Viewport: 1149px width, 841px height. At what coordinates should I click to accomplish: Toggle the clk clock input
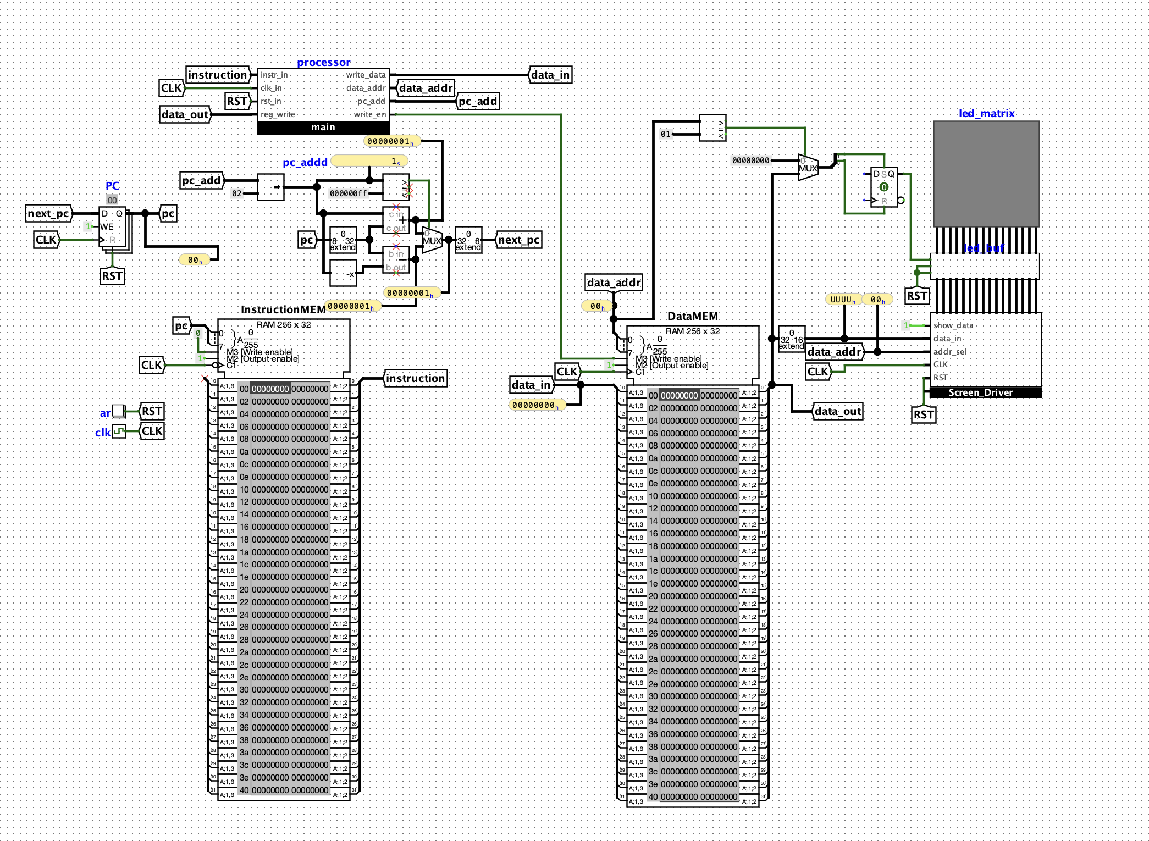(119, 431)
